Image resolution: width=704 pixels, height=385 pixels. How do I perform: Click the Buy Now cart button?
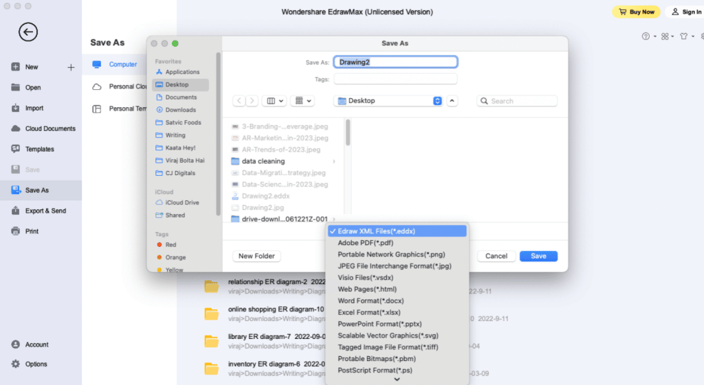(636, 12)
